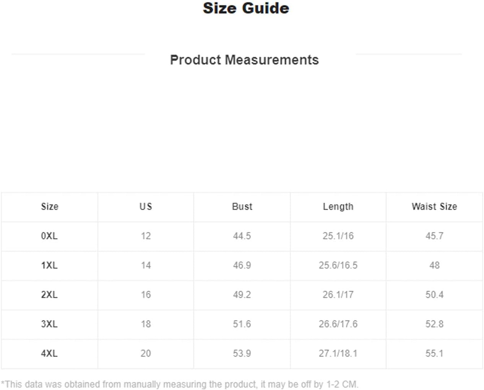Click the length value 25.6/16.5
This screenshot has height=390, width=484.
coord(338,265)
